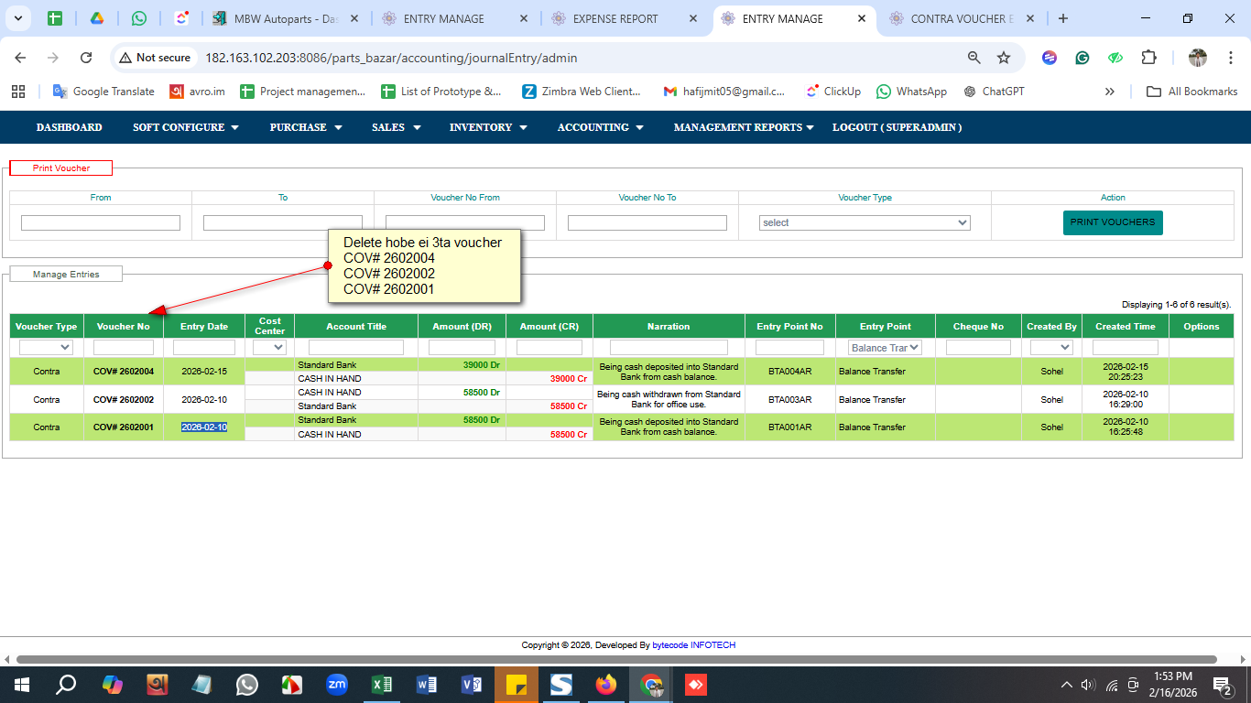Open the bytecode INFOTECH link
This screenshot has height=703, width=1251.
pos(693,645)
